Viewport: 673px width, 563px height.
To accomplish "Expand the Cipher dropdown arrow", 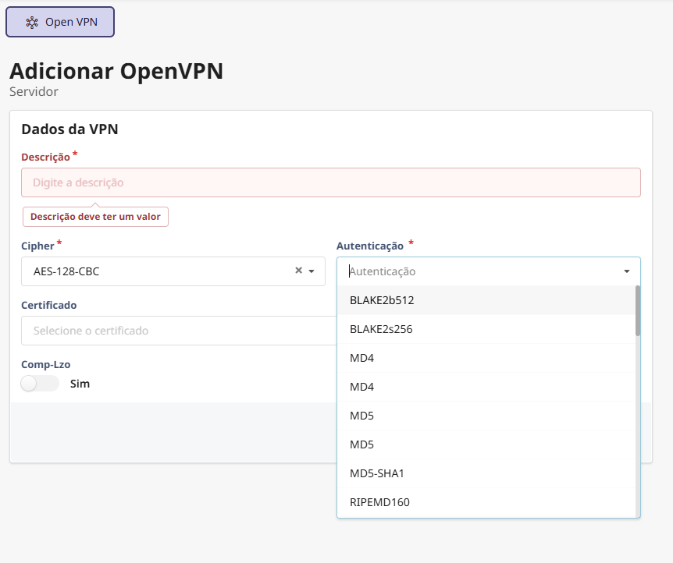I will 312,271.
